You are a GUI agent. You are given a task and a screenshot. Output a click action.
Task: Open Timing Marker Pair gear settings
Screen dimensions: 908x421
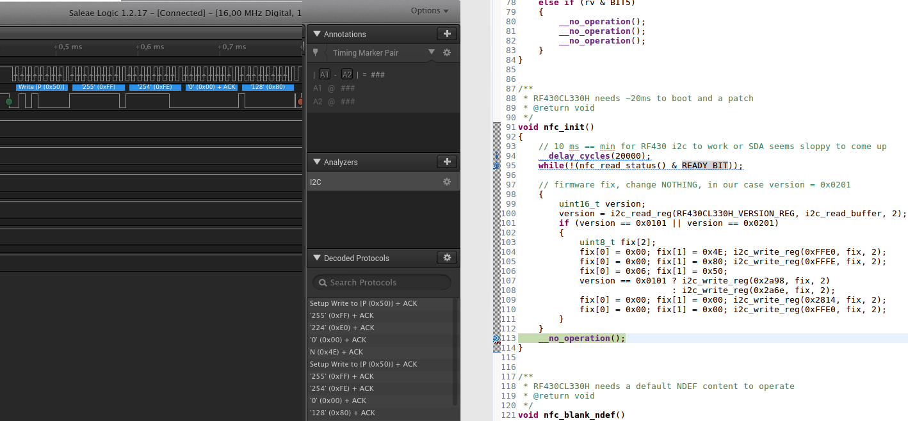pos(447,53)
